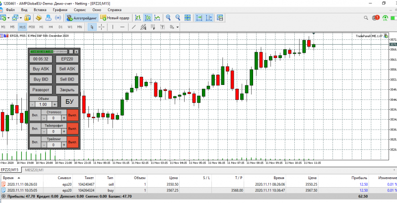Open the Новый ордер dialog
Image resolution: width=397 pixels, height=203 pixels.
(x=115, y=18)
